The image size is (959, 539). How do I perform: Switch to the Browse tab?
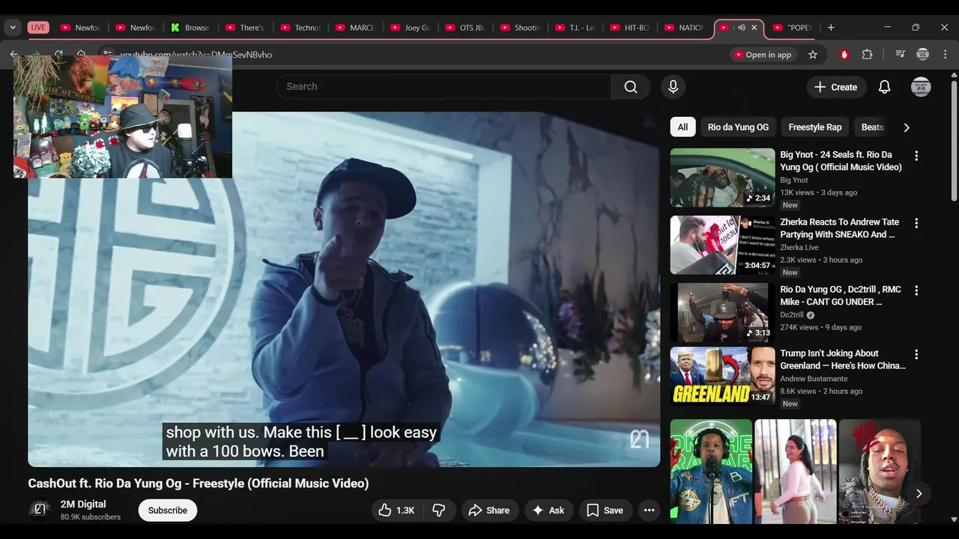click(190, 28)
